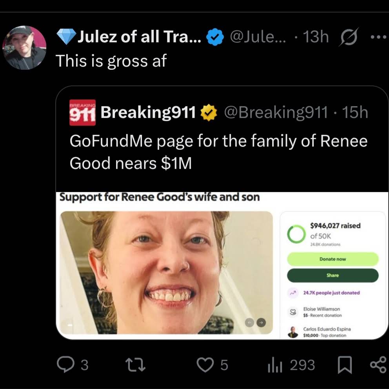
Task: Go to next photo arrow in carousel
Action: [261, 322]
